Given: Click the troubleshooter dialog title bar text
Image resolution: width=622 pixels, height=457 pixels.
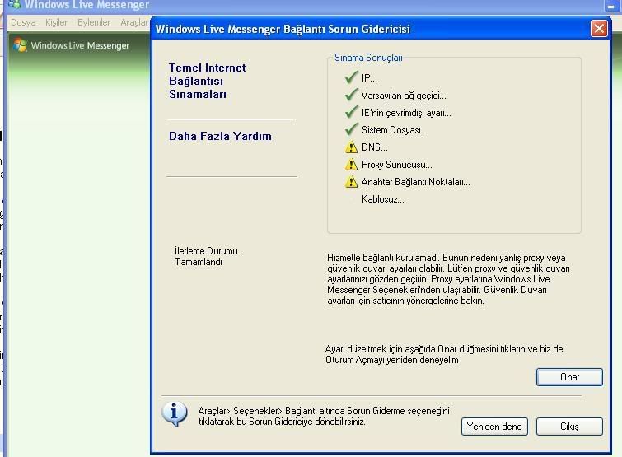Looking at the screenshot, I should [283, 29].
